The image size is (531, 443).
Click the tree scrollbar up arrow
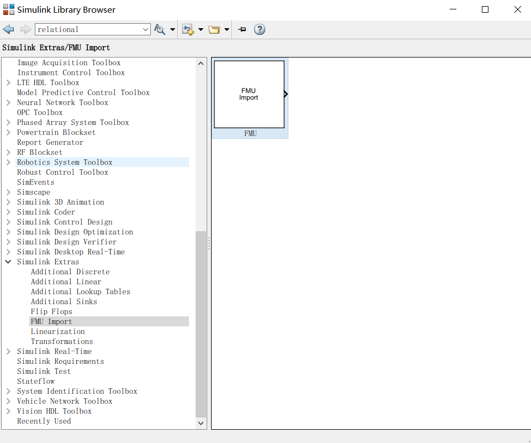(x=201, y=64)
